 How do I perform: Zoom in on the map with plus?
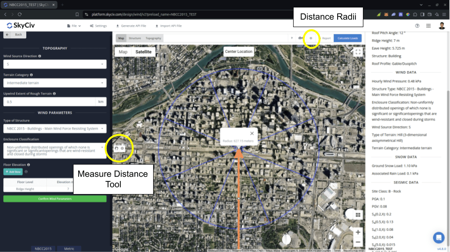358,232
